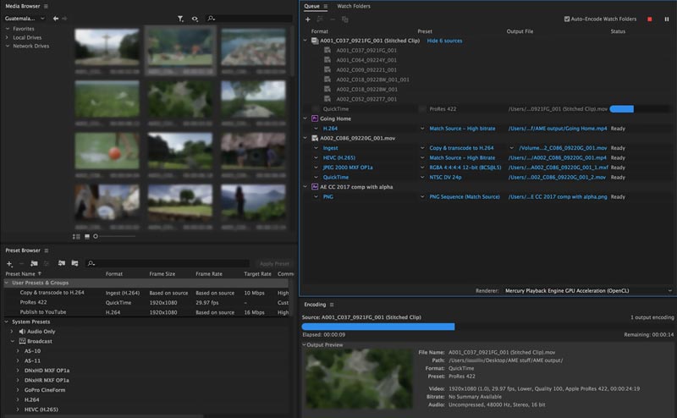The width and height of the screenshot is (677, 418).
Task: Click Copy & transcode to H.264 ingest preset link
Action: [461, 148]
